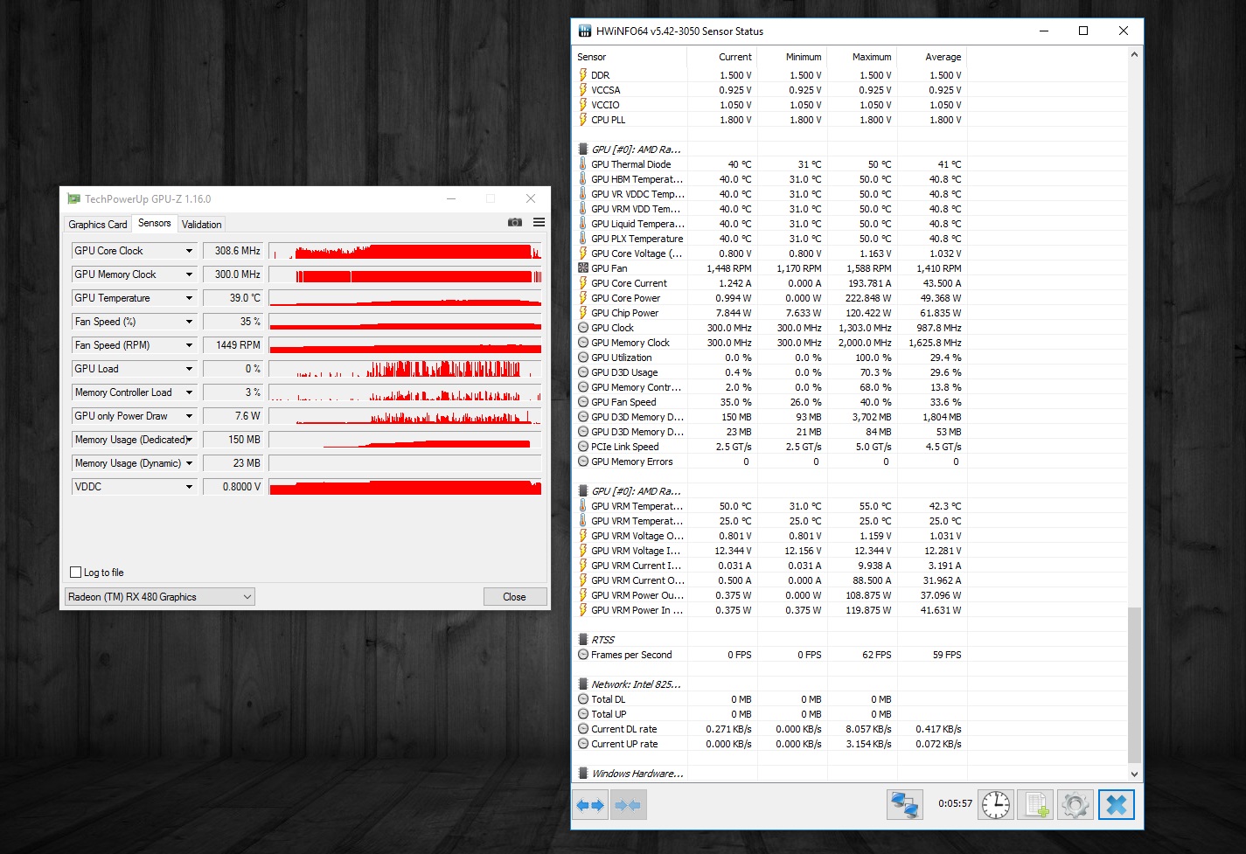Click the HWiNFO64 title bar app icon
This screenshot has width=1246, height=854.
pos(585,31)
